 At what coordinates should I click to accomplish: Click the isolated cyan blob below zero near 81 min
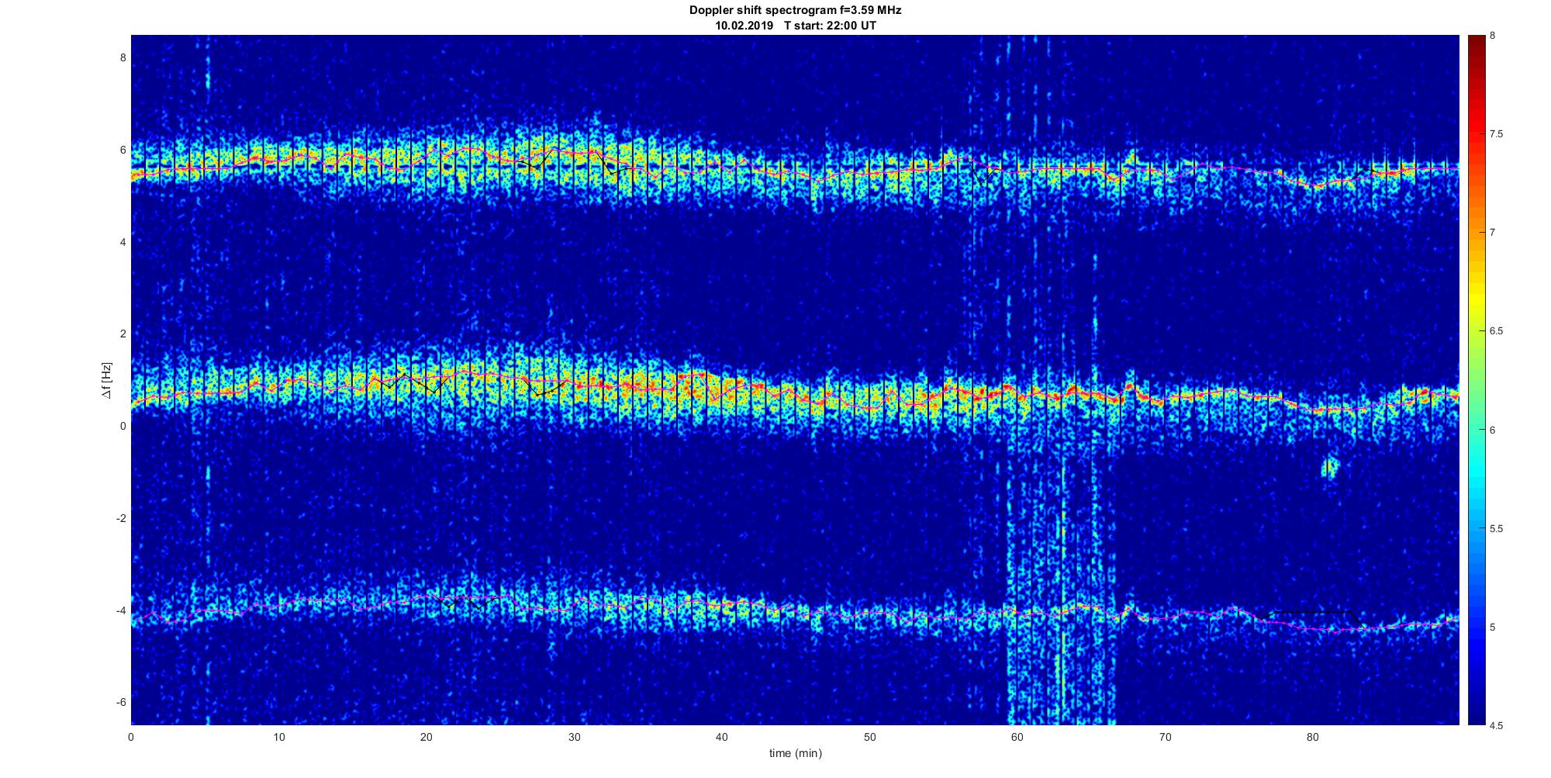click(x=1330, y=467)
